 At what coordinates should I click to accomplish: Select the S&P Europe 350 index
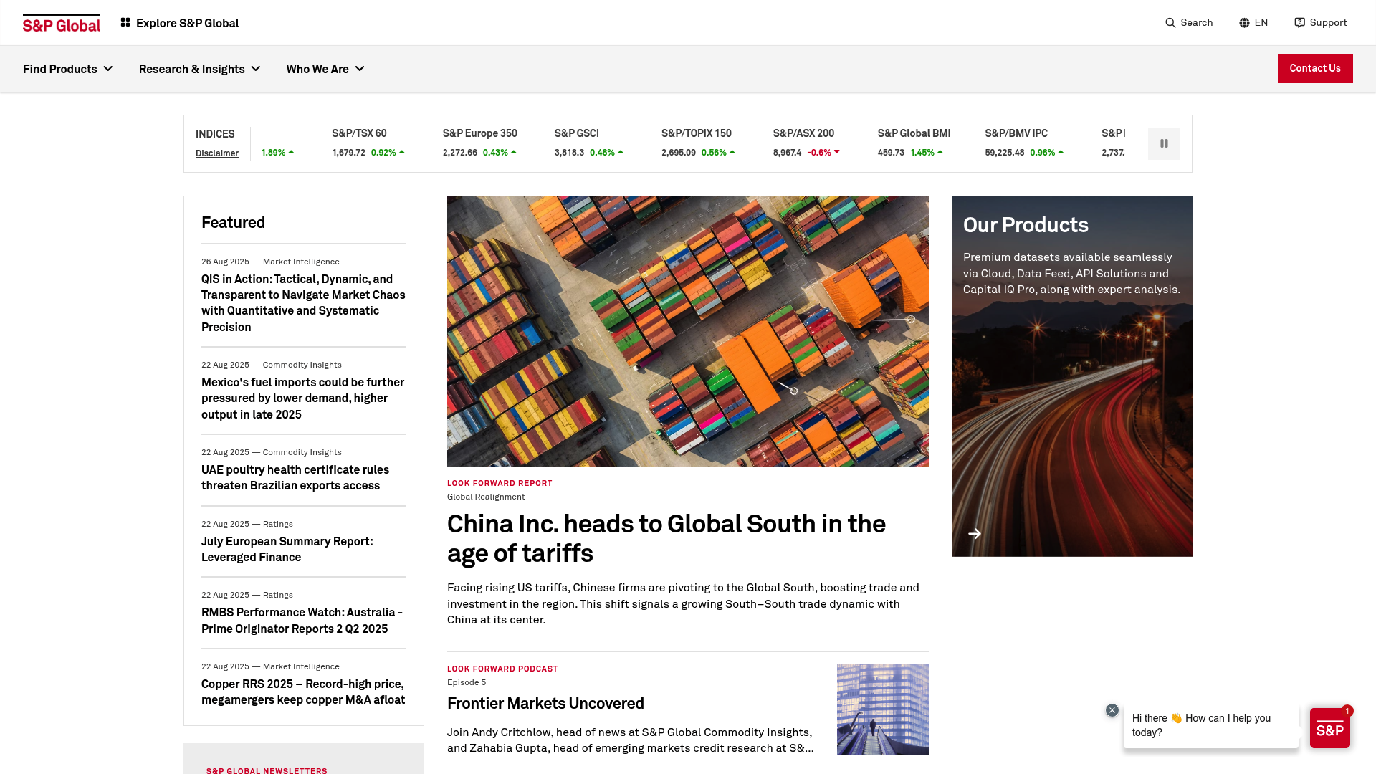point(479,133)
